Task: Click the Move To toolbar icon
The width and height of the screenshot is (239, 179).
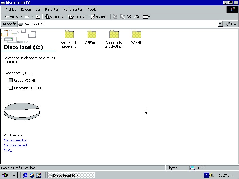Action: 115,17
